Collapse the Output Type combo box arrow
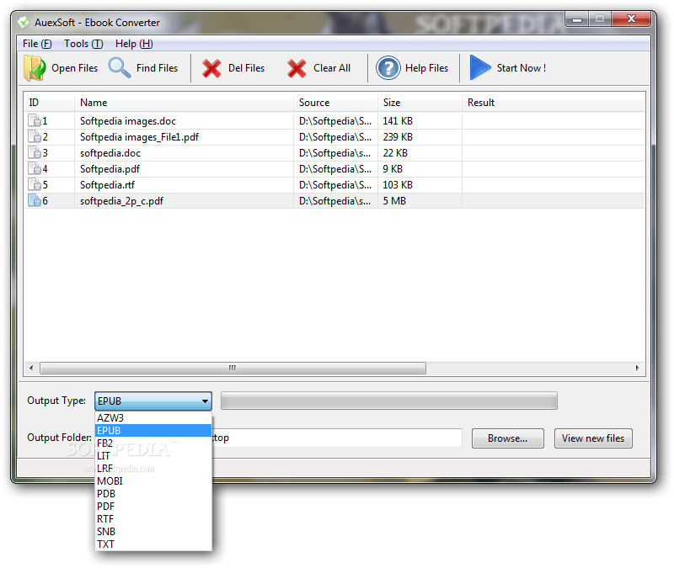The width and height of the screenshot is (674, 568). 205,401
